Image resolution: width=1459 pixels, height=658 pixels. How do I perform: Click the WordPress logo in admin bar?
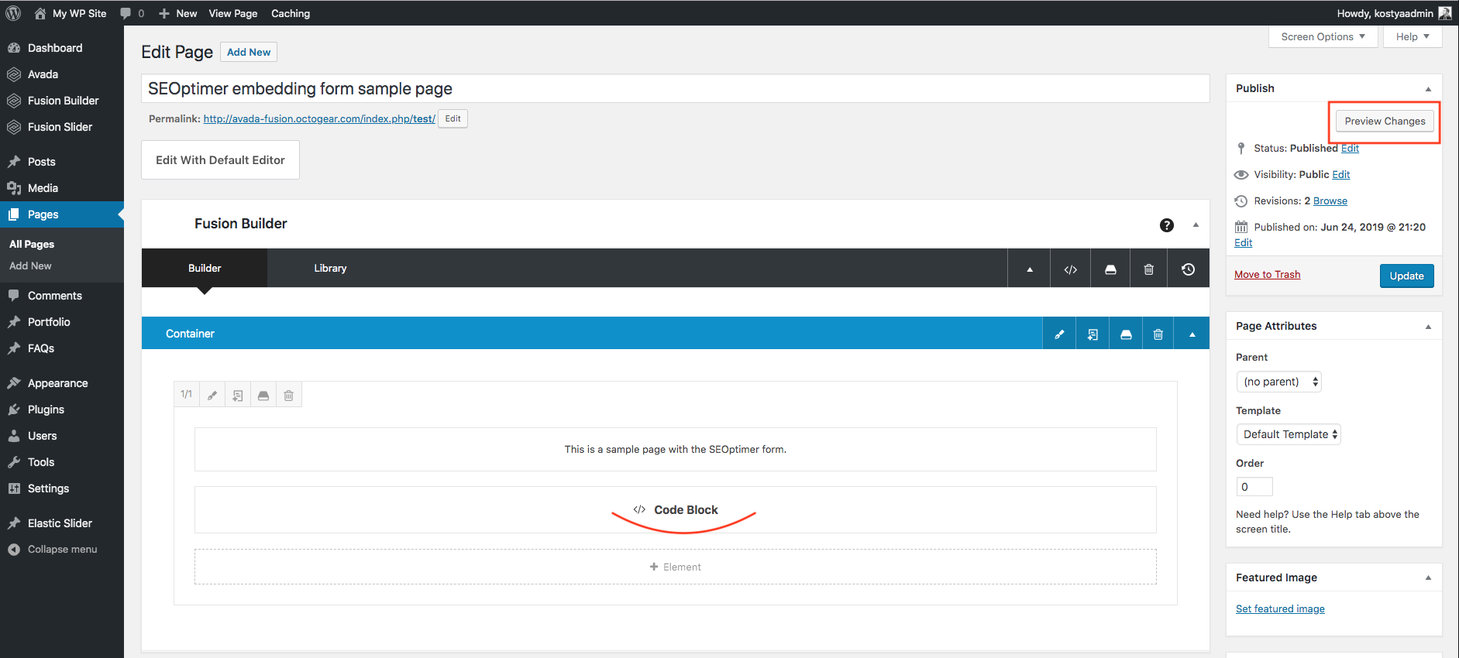(x=13, y=13)
